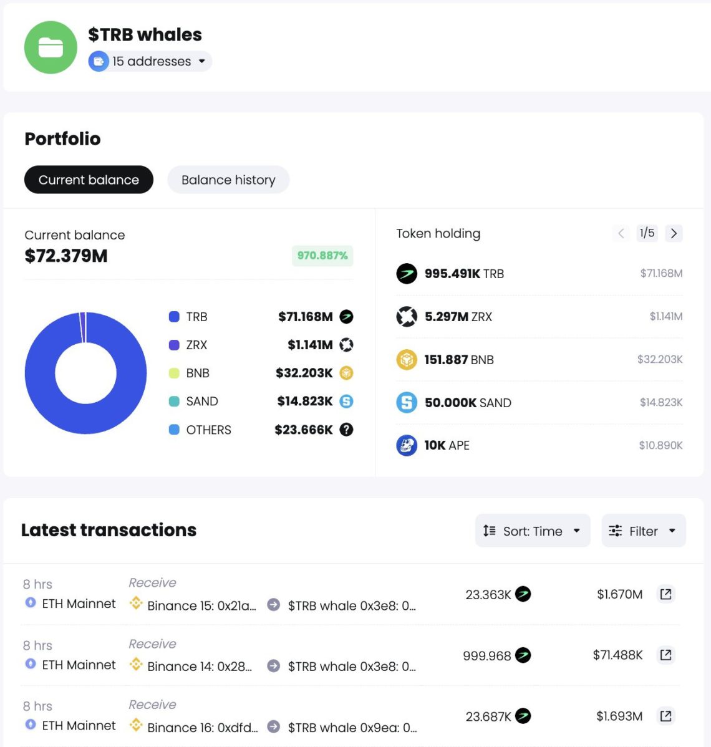
Task: Open the first transaction's external link icon
Action: click(x=665, y=594)
